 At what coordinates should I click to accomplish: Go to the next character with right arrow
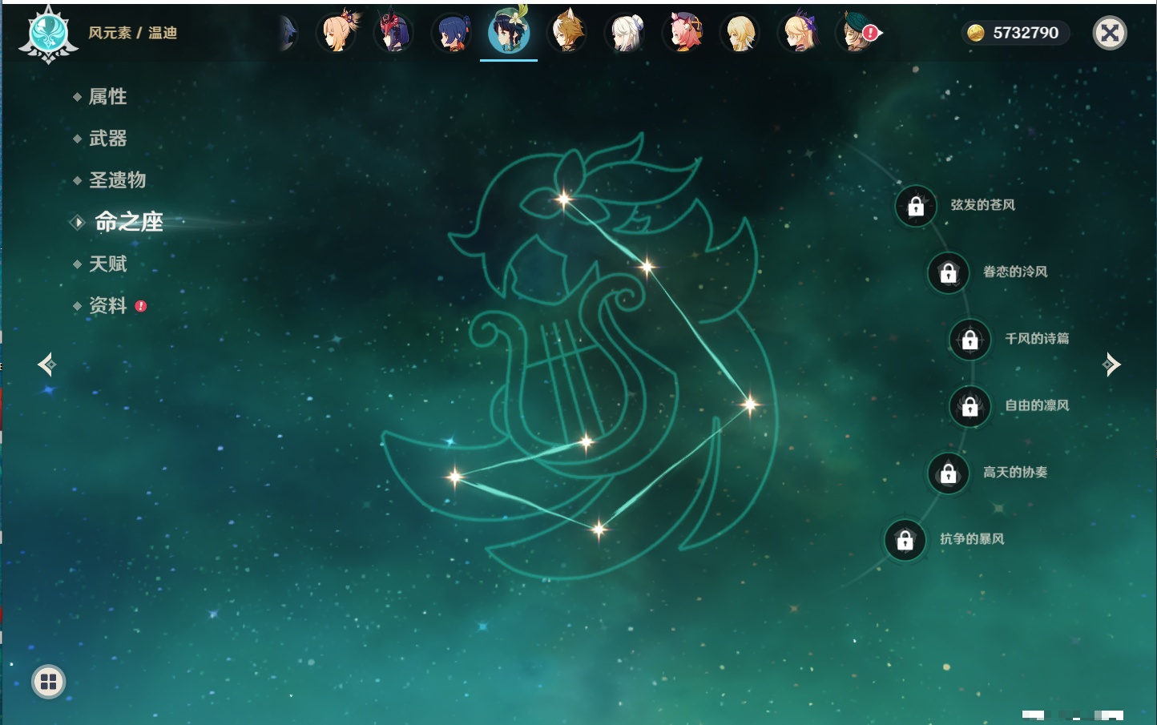pyautogui.click(x=1111, y=365)
